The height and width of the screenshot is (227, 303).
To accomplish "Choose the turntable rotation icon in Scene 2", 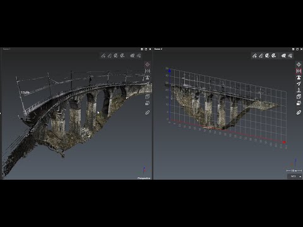I will 299,78.
